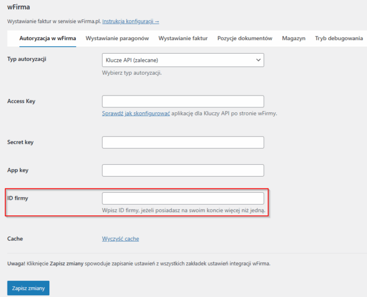
Task: Save settings with Zapisz zmiany button
Action: tap(28, 288)
